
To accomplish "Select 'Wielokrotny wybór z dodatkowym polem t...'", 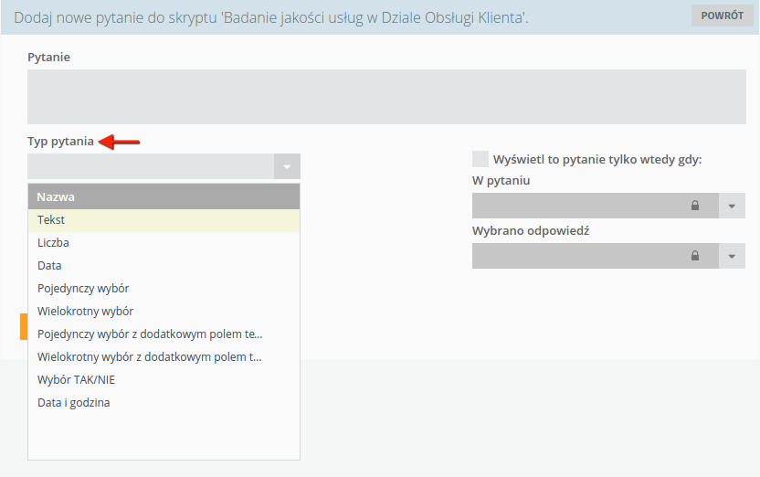I will [x=164, y=356].
